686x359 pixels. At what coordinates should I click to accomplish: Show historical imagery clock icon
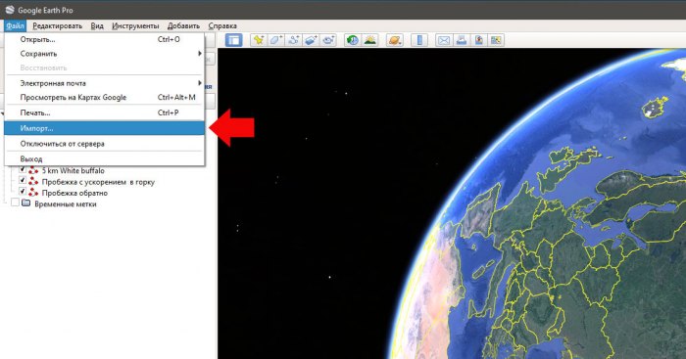point(352,40)
